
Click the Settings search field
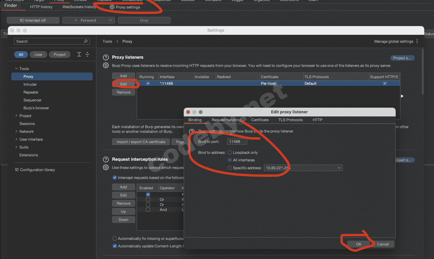52,41
